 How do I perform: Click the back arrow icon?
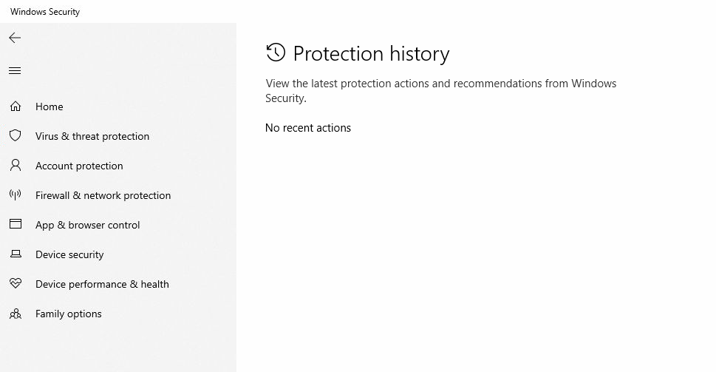15,38
